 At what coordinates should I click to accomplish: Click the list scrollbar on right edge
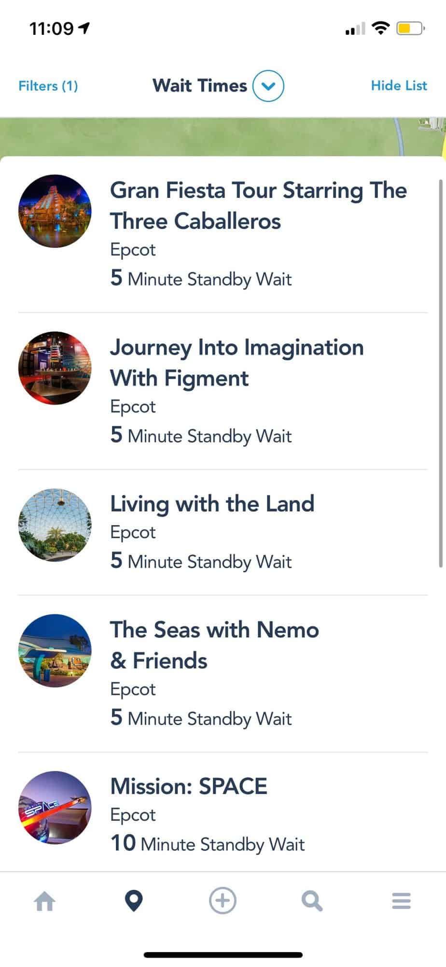click(x=440, y=372)
